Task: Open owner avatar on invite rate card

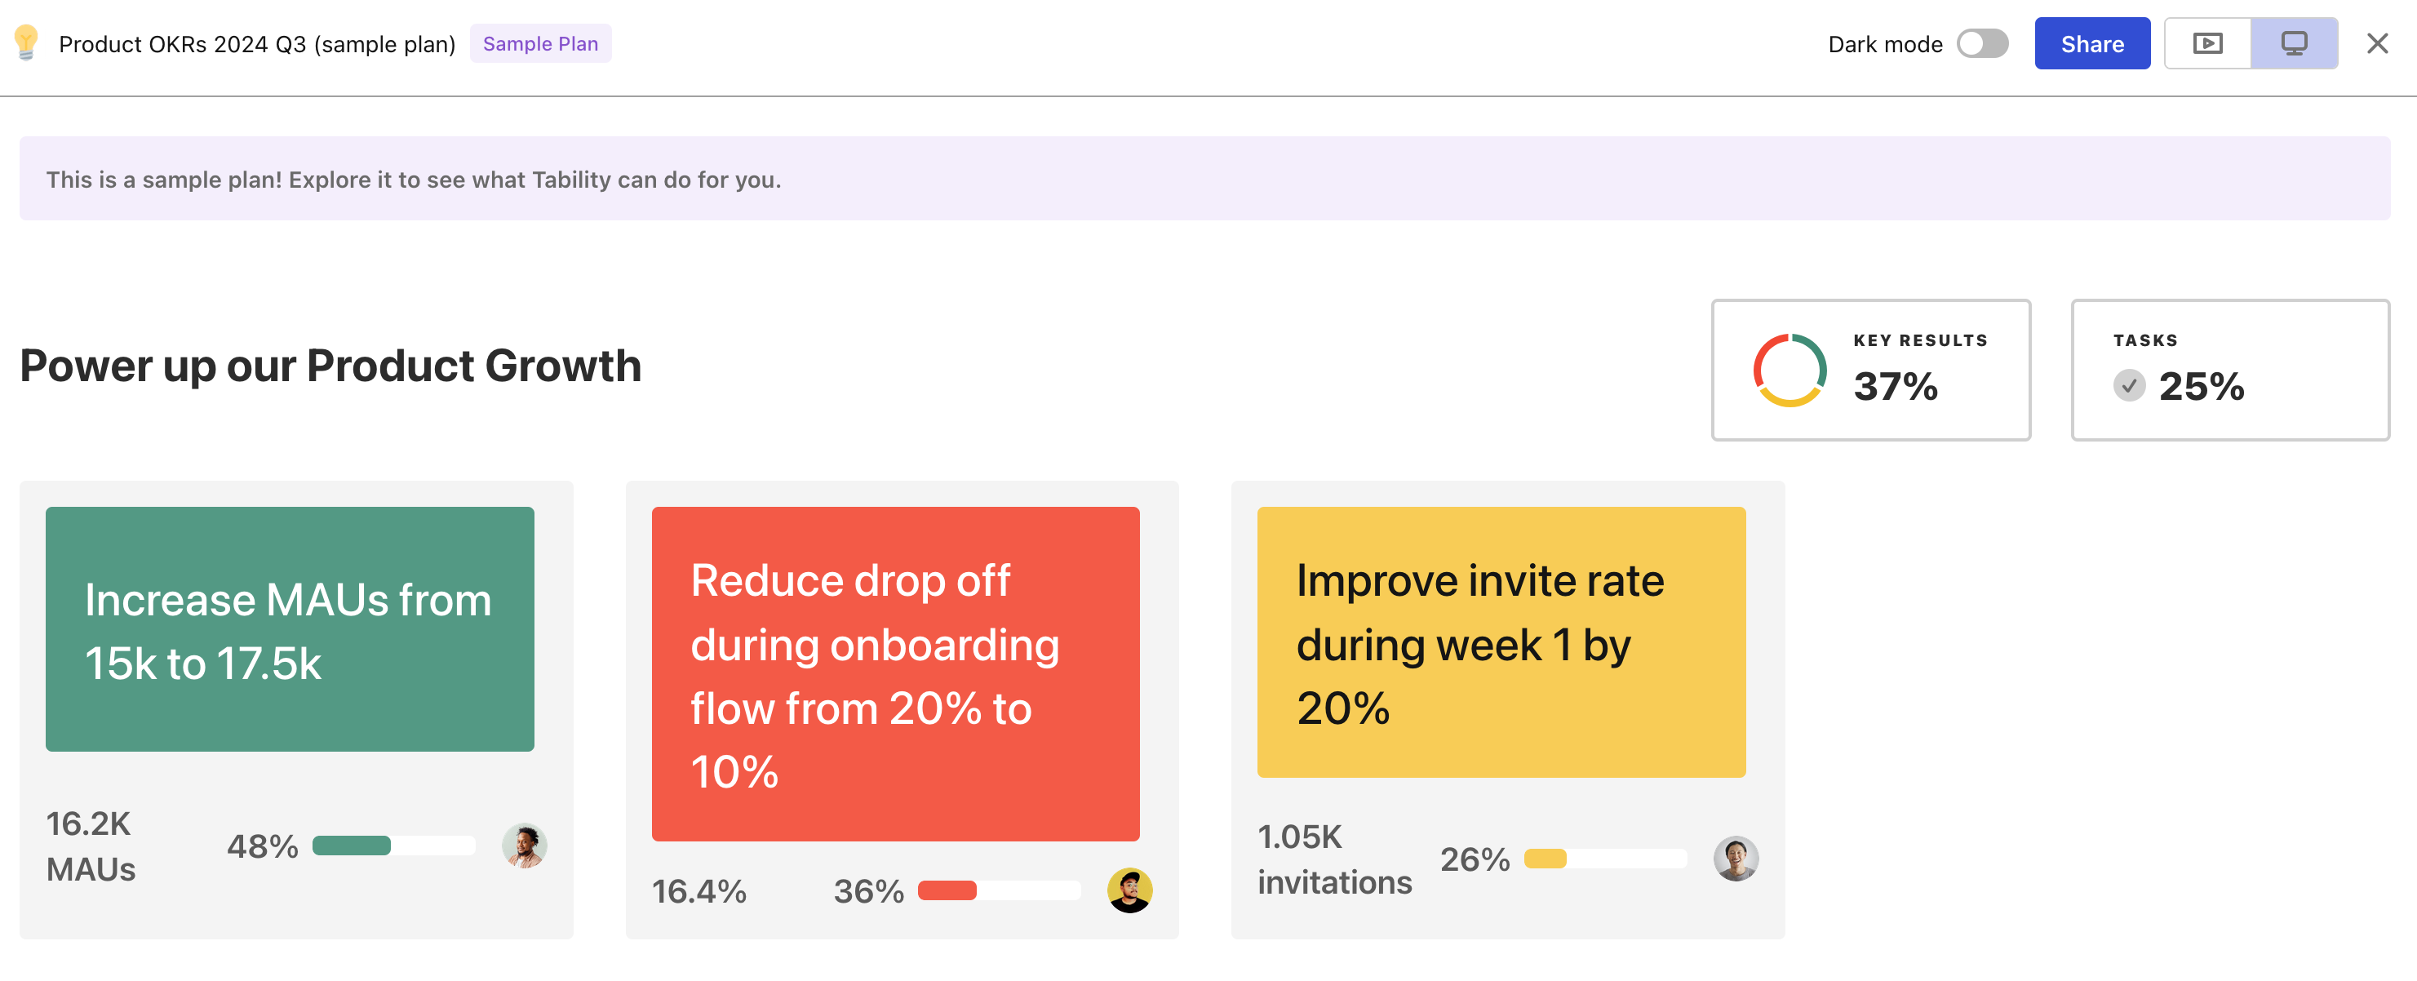Action: coord(1735,858)
